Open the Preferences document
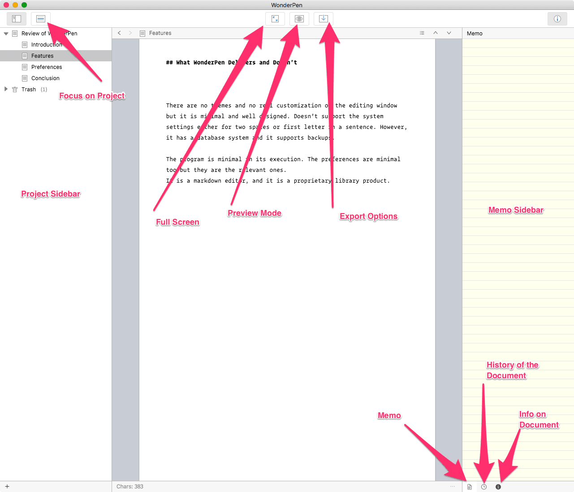574x492 pixels. click(x=56, y=67)
